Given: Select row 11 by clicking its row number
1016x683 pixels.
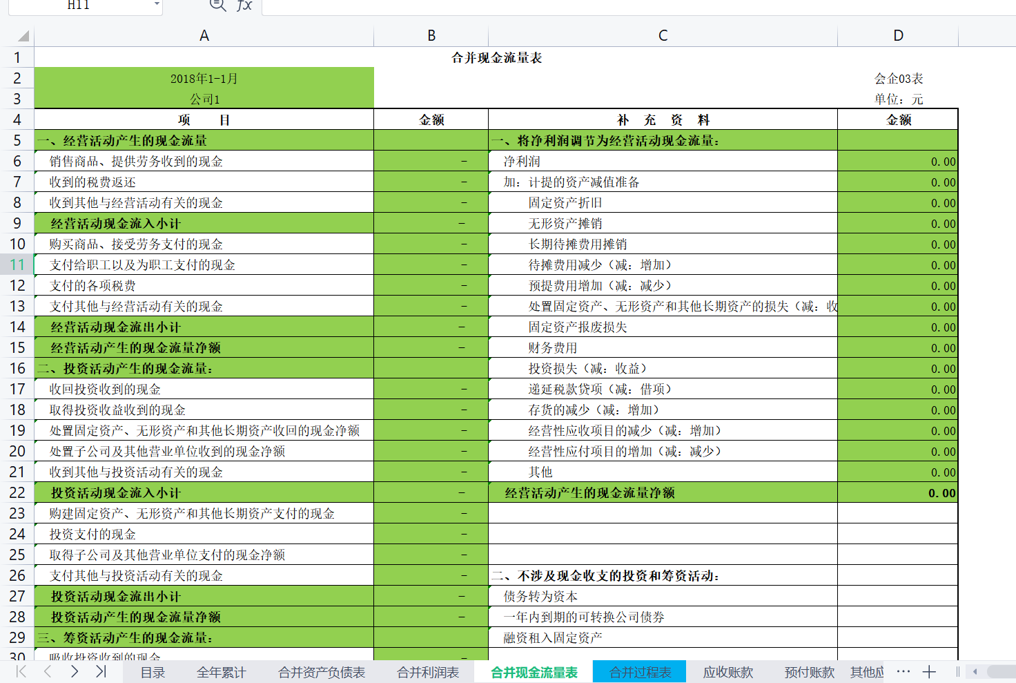Looking at the screenshot, I should [17, 264].
